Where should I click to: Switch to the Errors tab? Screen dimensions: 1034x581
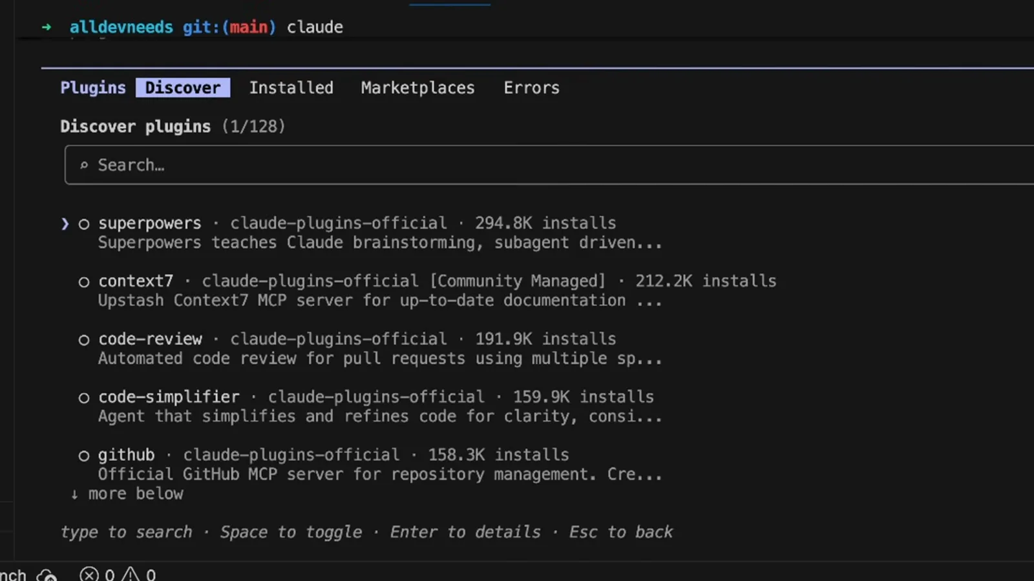pos(532,88)
